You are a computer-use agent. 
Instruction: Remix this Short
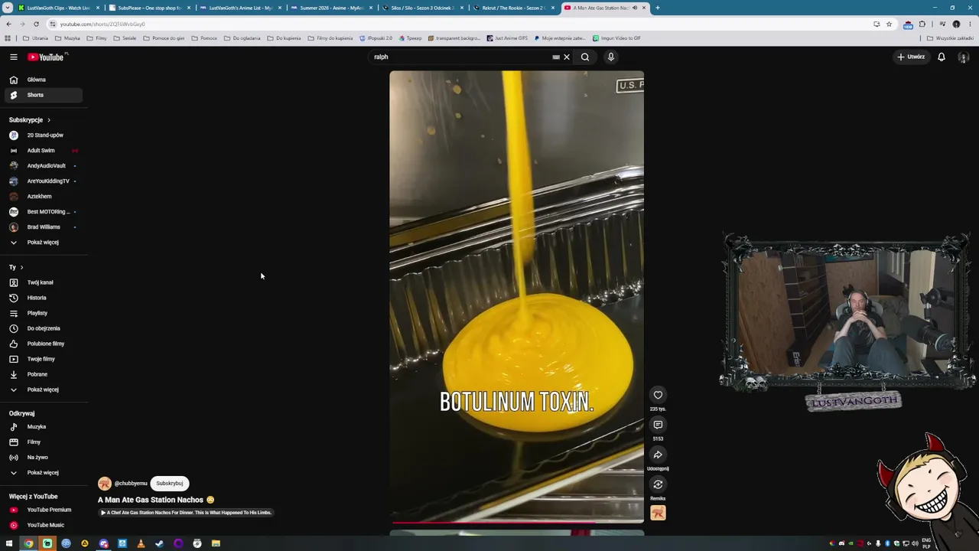[658, 484]
